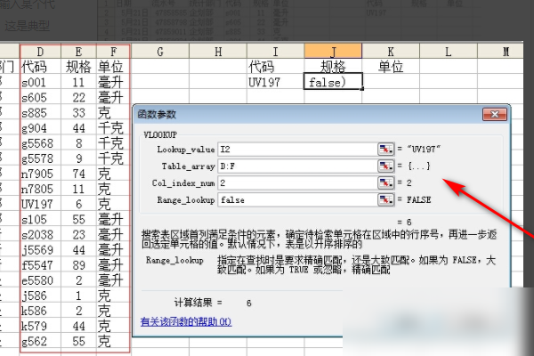Click value 74 in n7905 row

click(78, 174)
